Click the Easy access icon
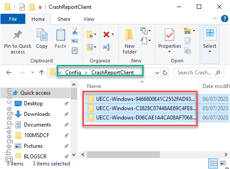Viewport: 230px width, 169px height. pos(144,41)
